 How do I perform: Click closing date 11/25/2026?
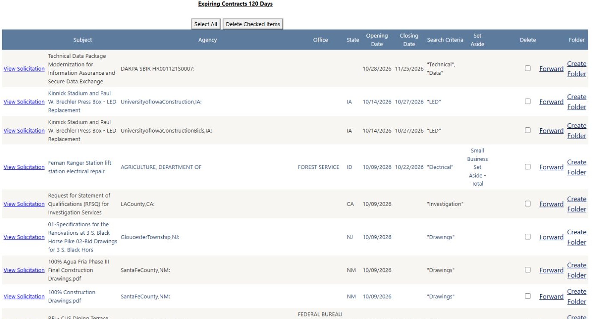(409, 69)
